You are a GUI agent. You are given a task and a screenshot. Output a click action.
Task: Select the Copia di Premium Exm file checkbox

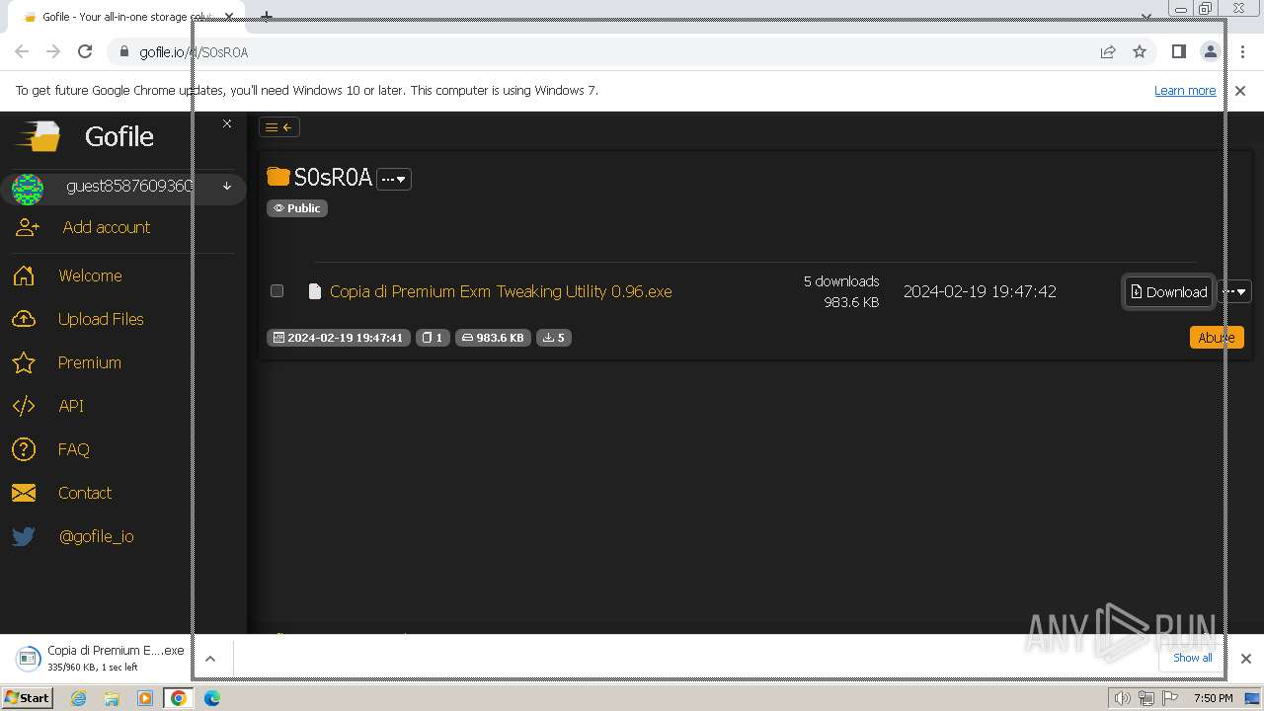point(276,290)
